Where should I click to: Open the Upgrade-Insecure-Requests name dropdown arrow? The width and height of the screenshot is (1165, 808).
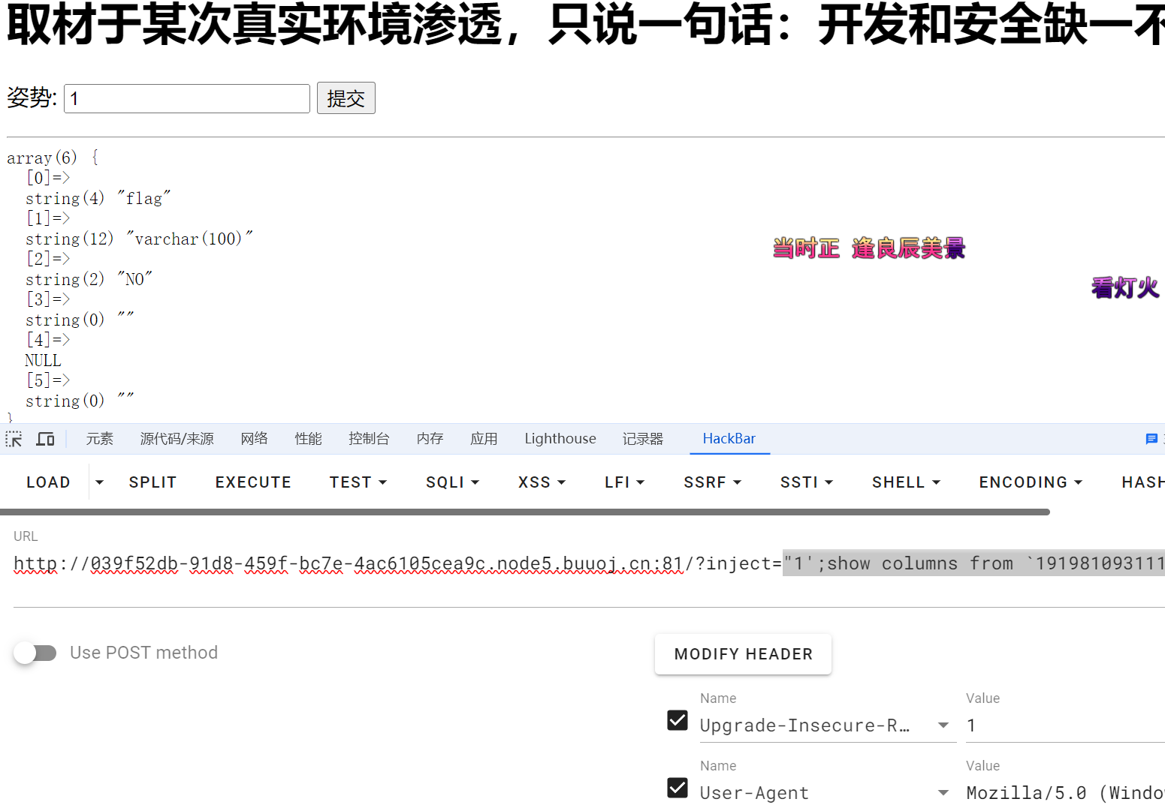pos(943,725)
